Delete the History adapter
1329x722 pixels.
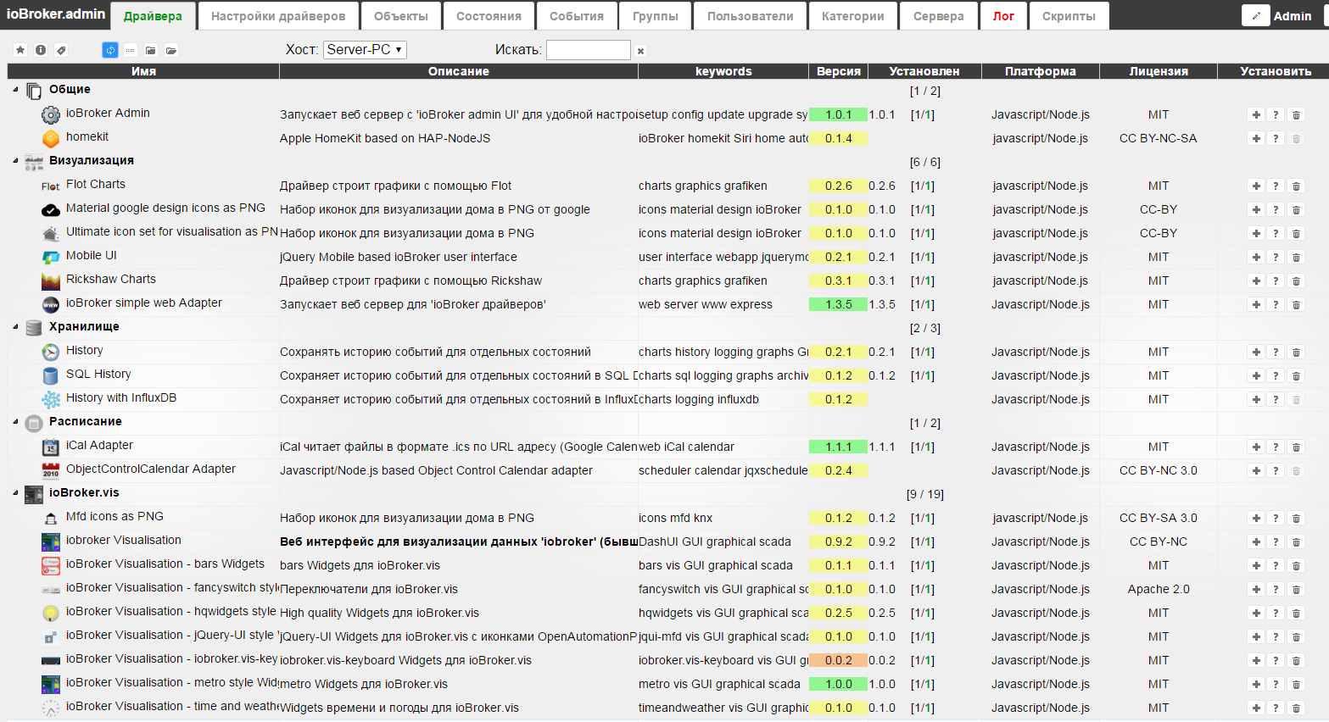tap(1296, 352)
